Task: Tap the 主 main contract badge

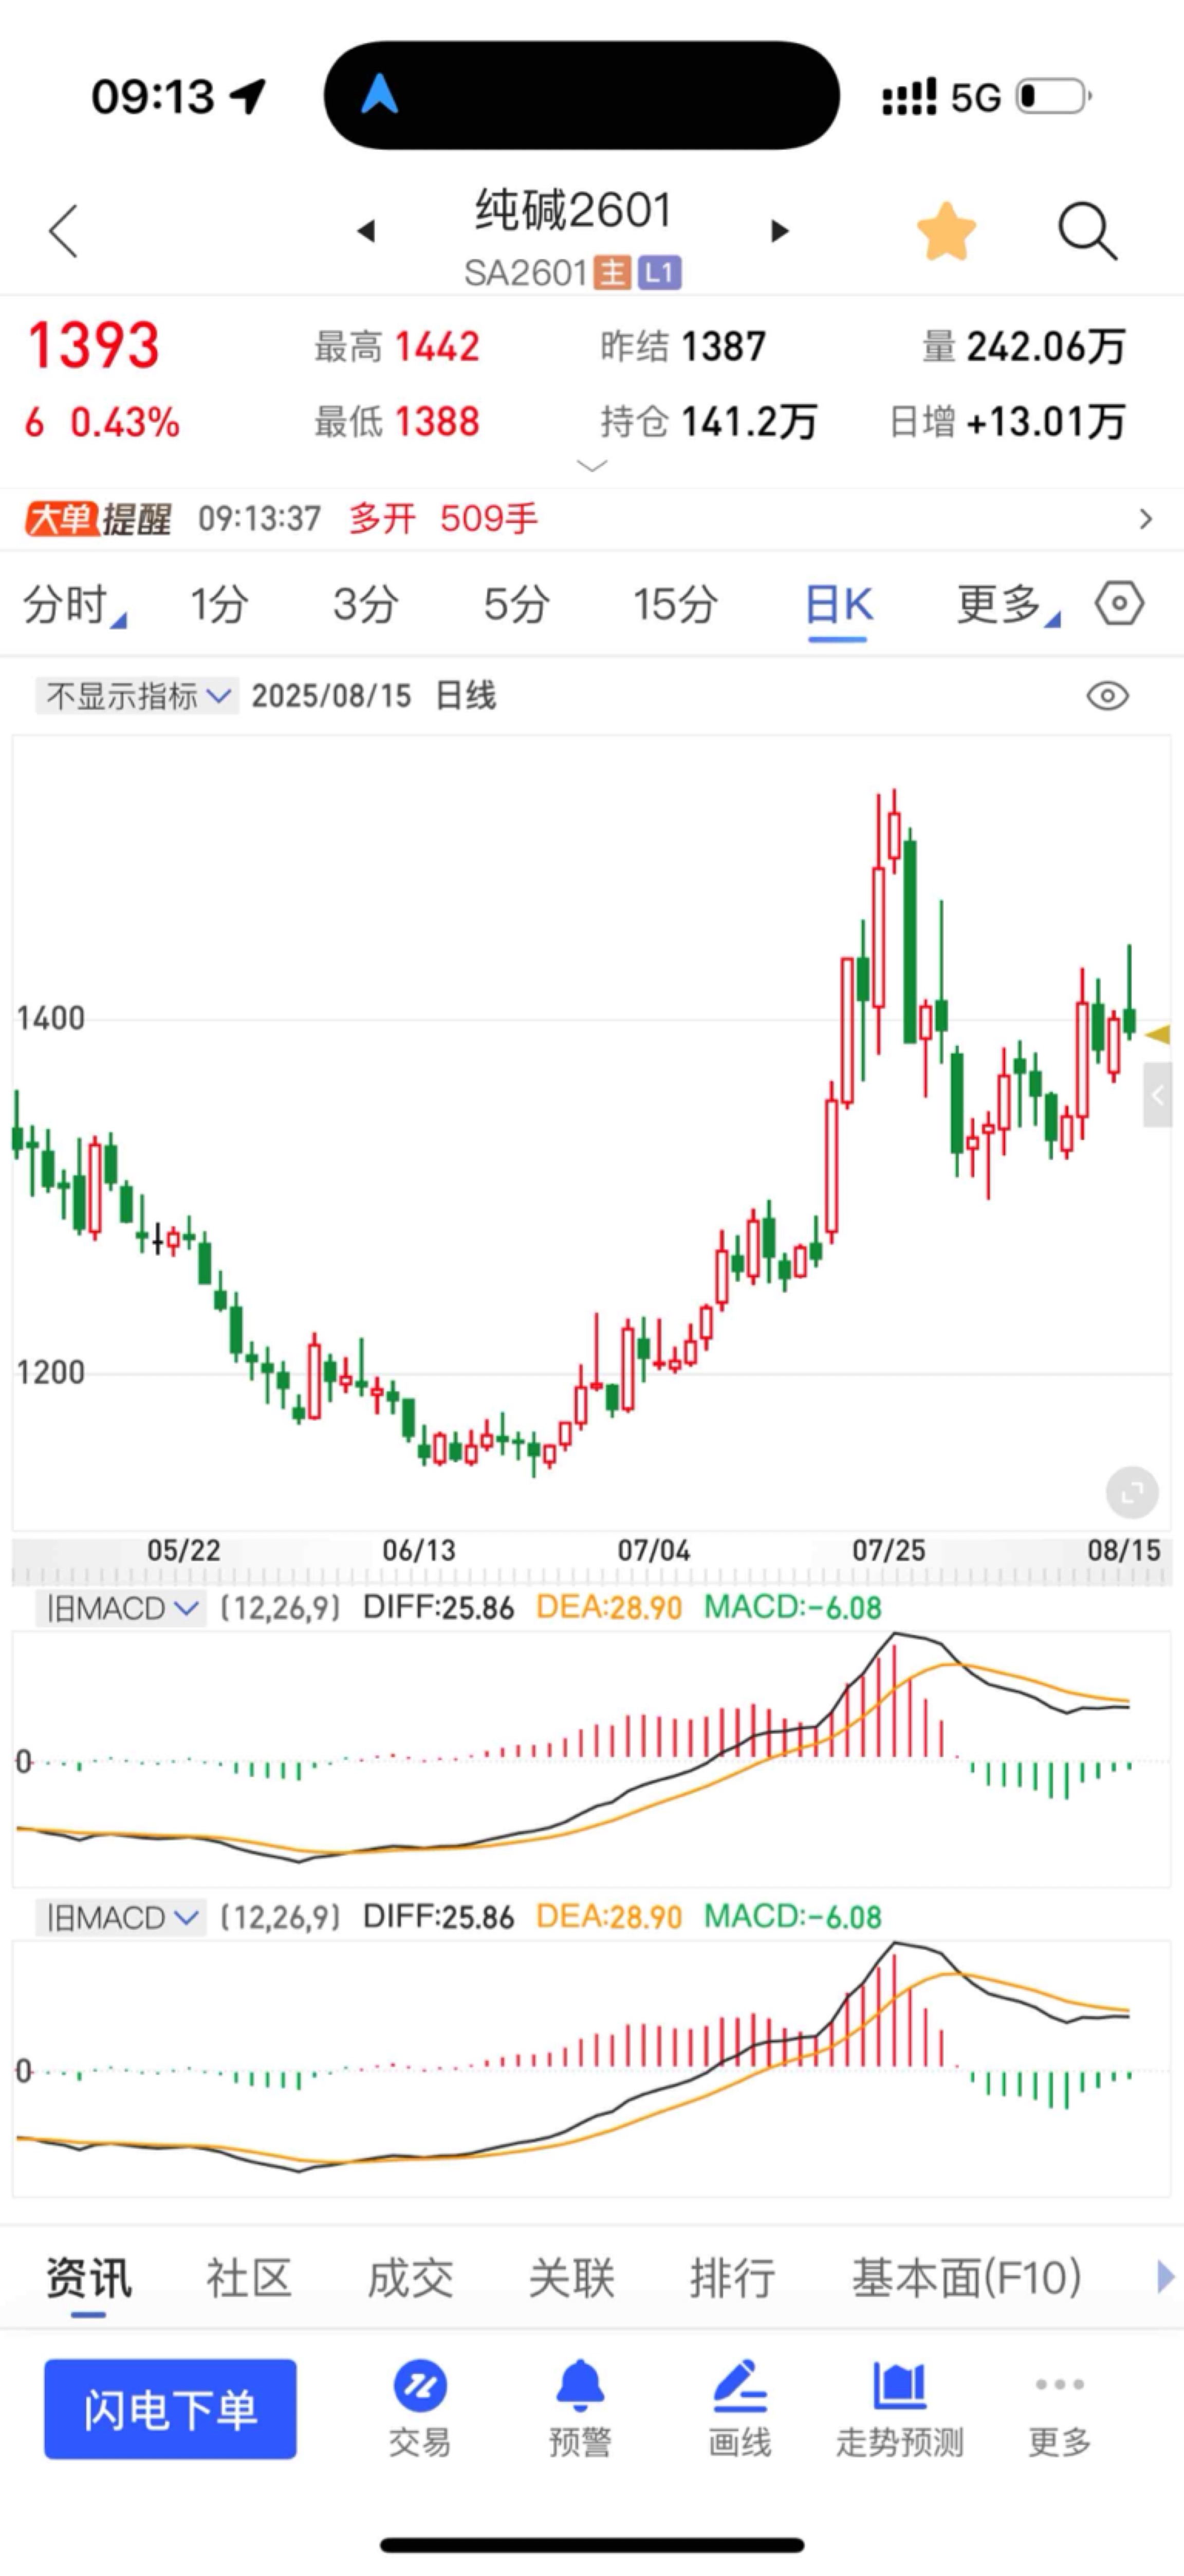Action: (x=612, y=272)
